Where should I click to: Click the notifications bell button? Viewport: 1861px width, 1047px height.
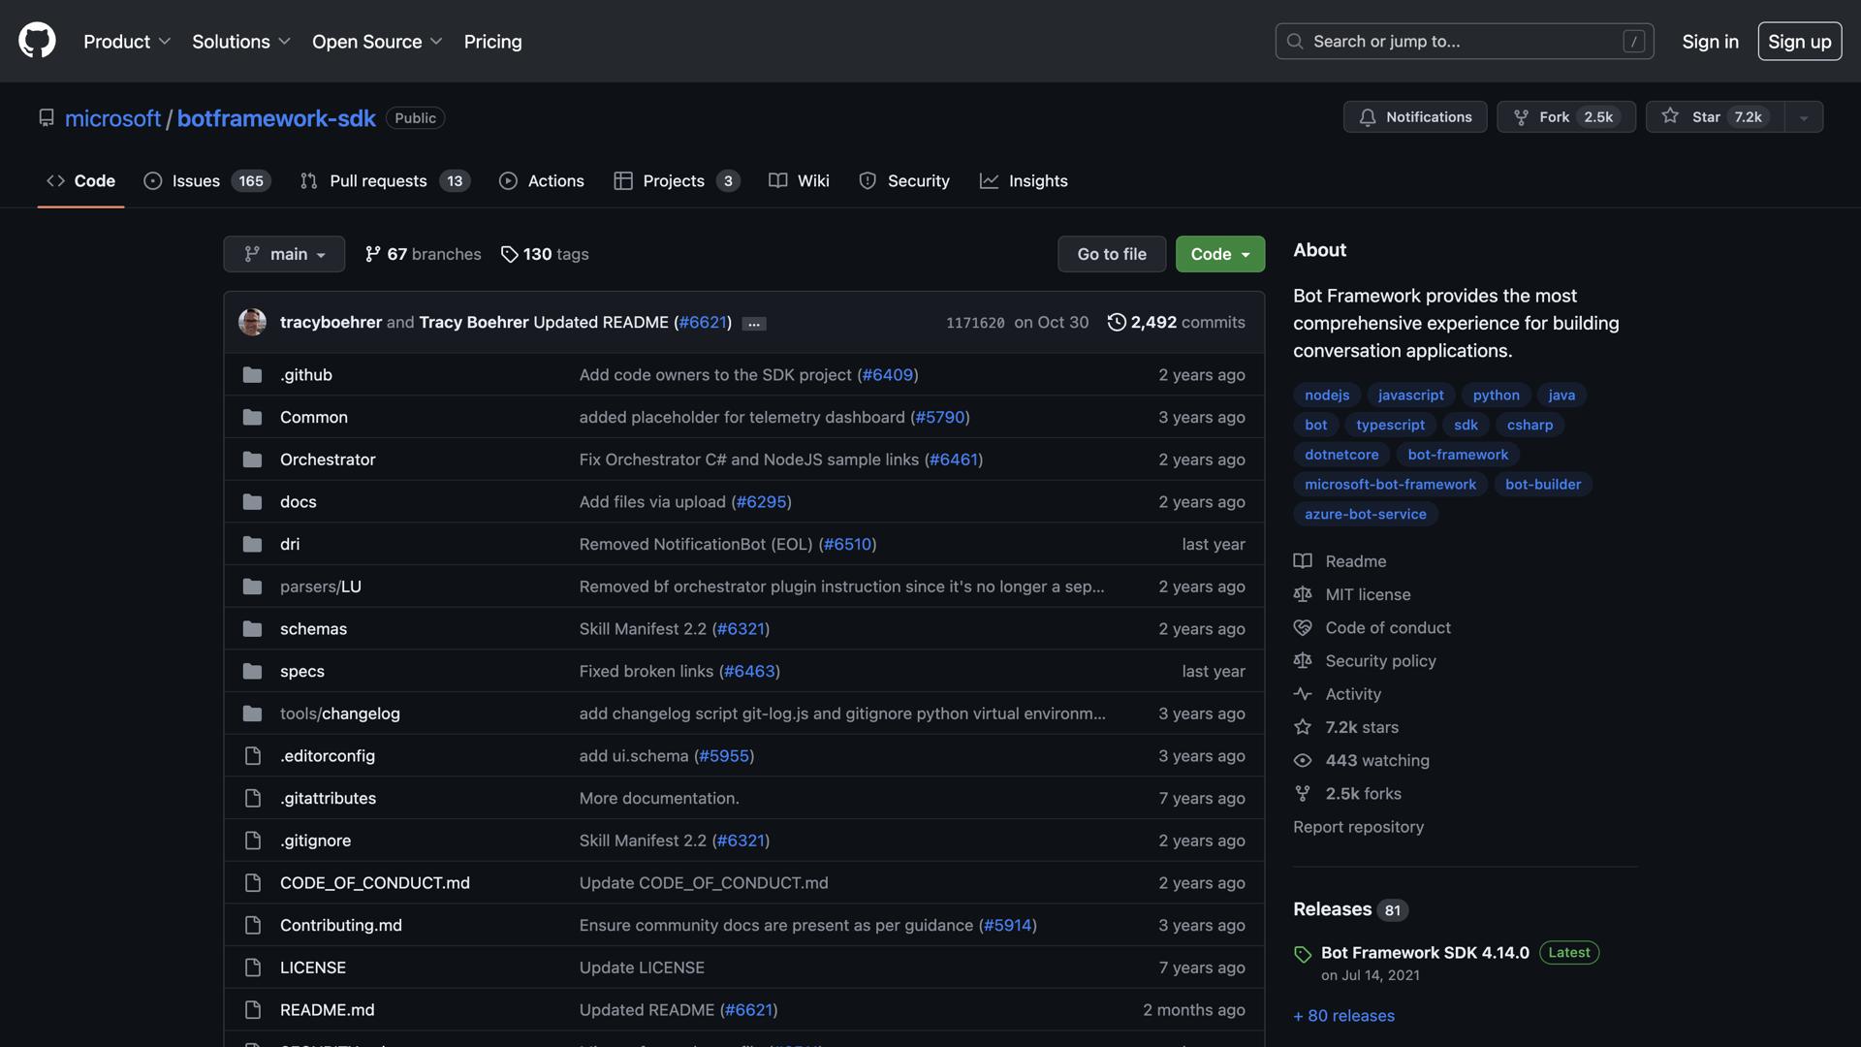pyautogui.click(x=1414, y=116)
